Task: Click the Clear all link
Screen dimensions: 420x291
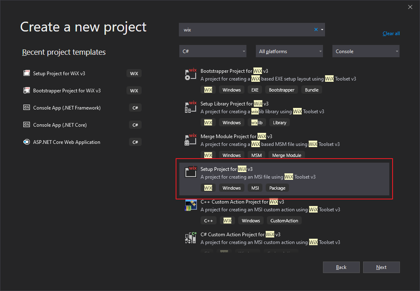Action: 391,33
